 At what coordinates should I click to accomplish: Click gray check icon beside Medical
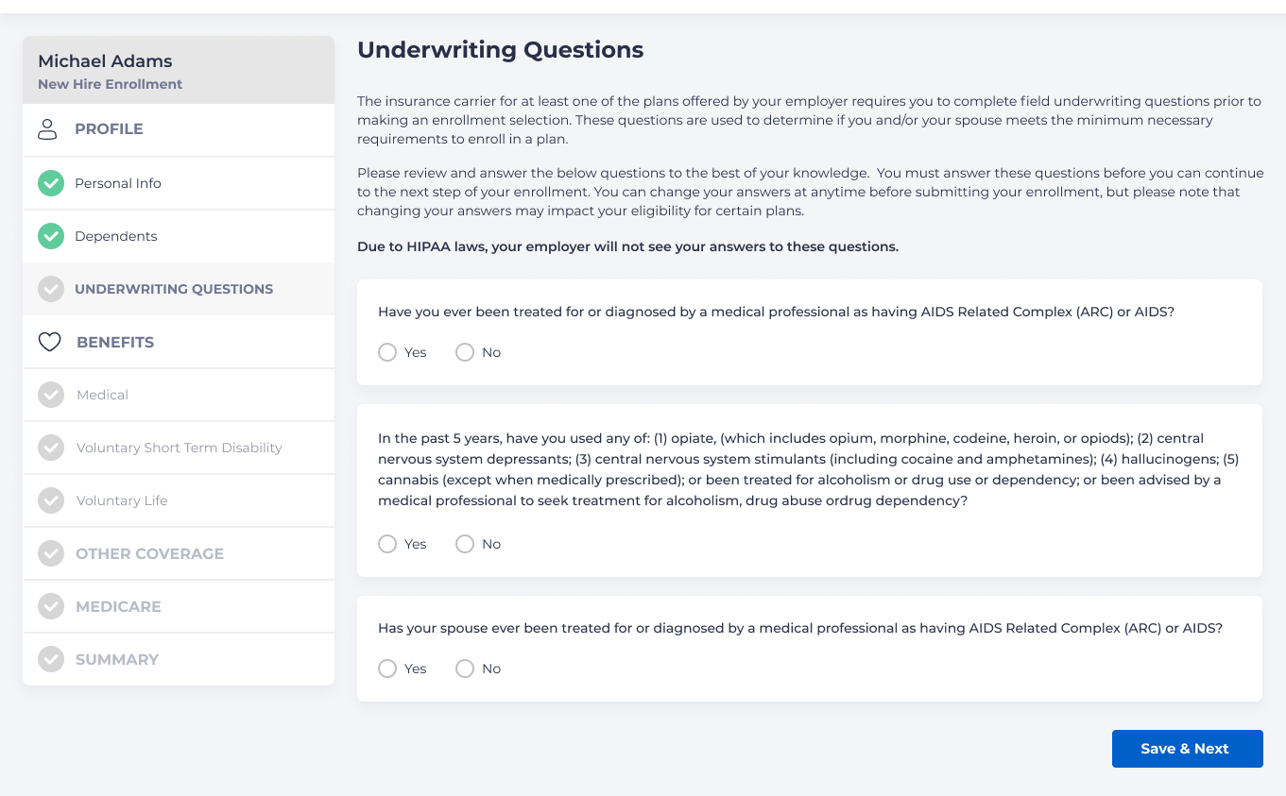51,395
